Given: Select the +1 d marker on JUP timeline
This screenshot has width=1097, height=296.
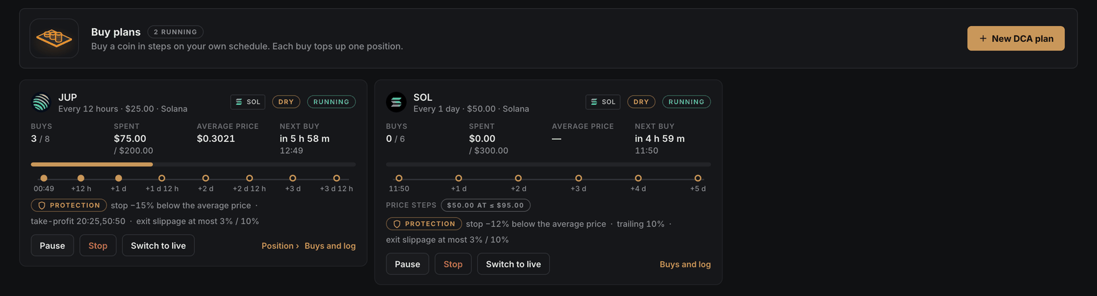Looking at the screenshot, I should point(119,178).
